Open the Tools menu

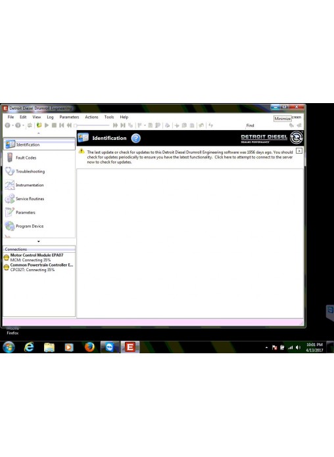click(x=109, y=117)
